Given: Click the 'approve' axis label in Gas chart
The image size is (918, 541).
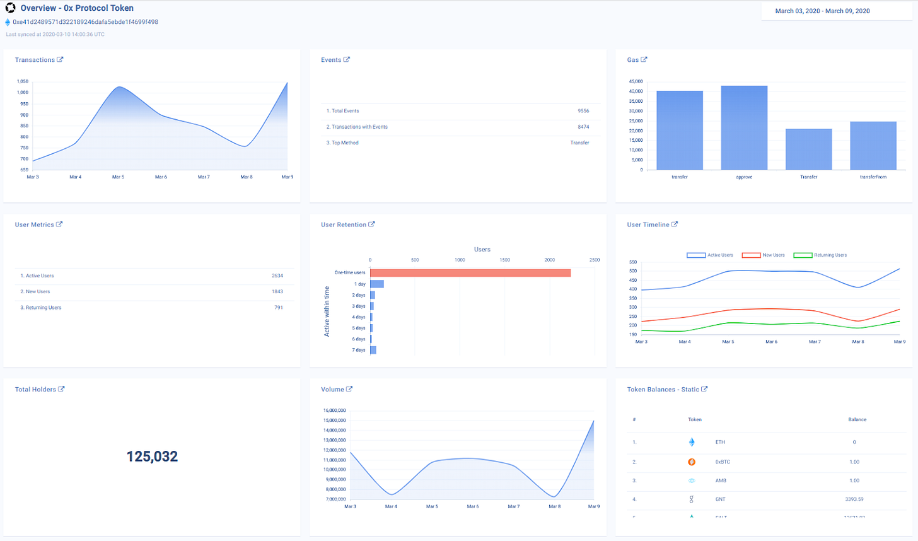Looking at the screenshot, I should click(744, 177).
